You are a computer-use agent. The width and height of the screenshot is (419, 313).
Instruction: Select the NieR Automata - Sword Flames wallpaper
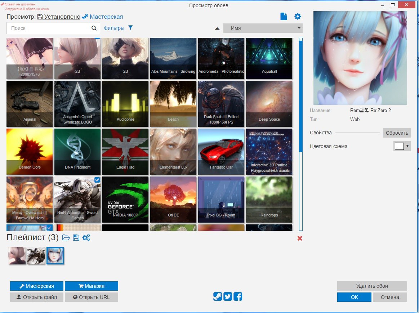pyautogui.click(x=77, y=200)
